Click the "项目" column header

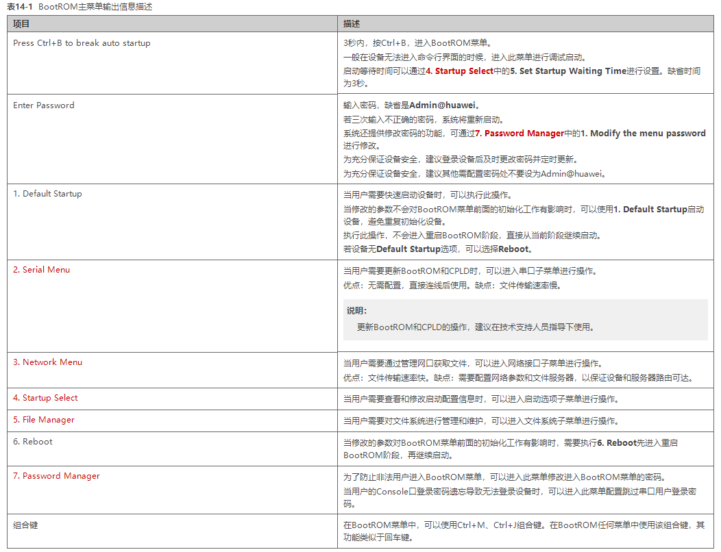22,24
